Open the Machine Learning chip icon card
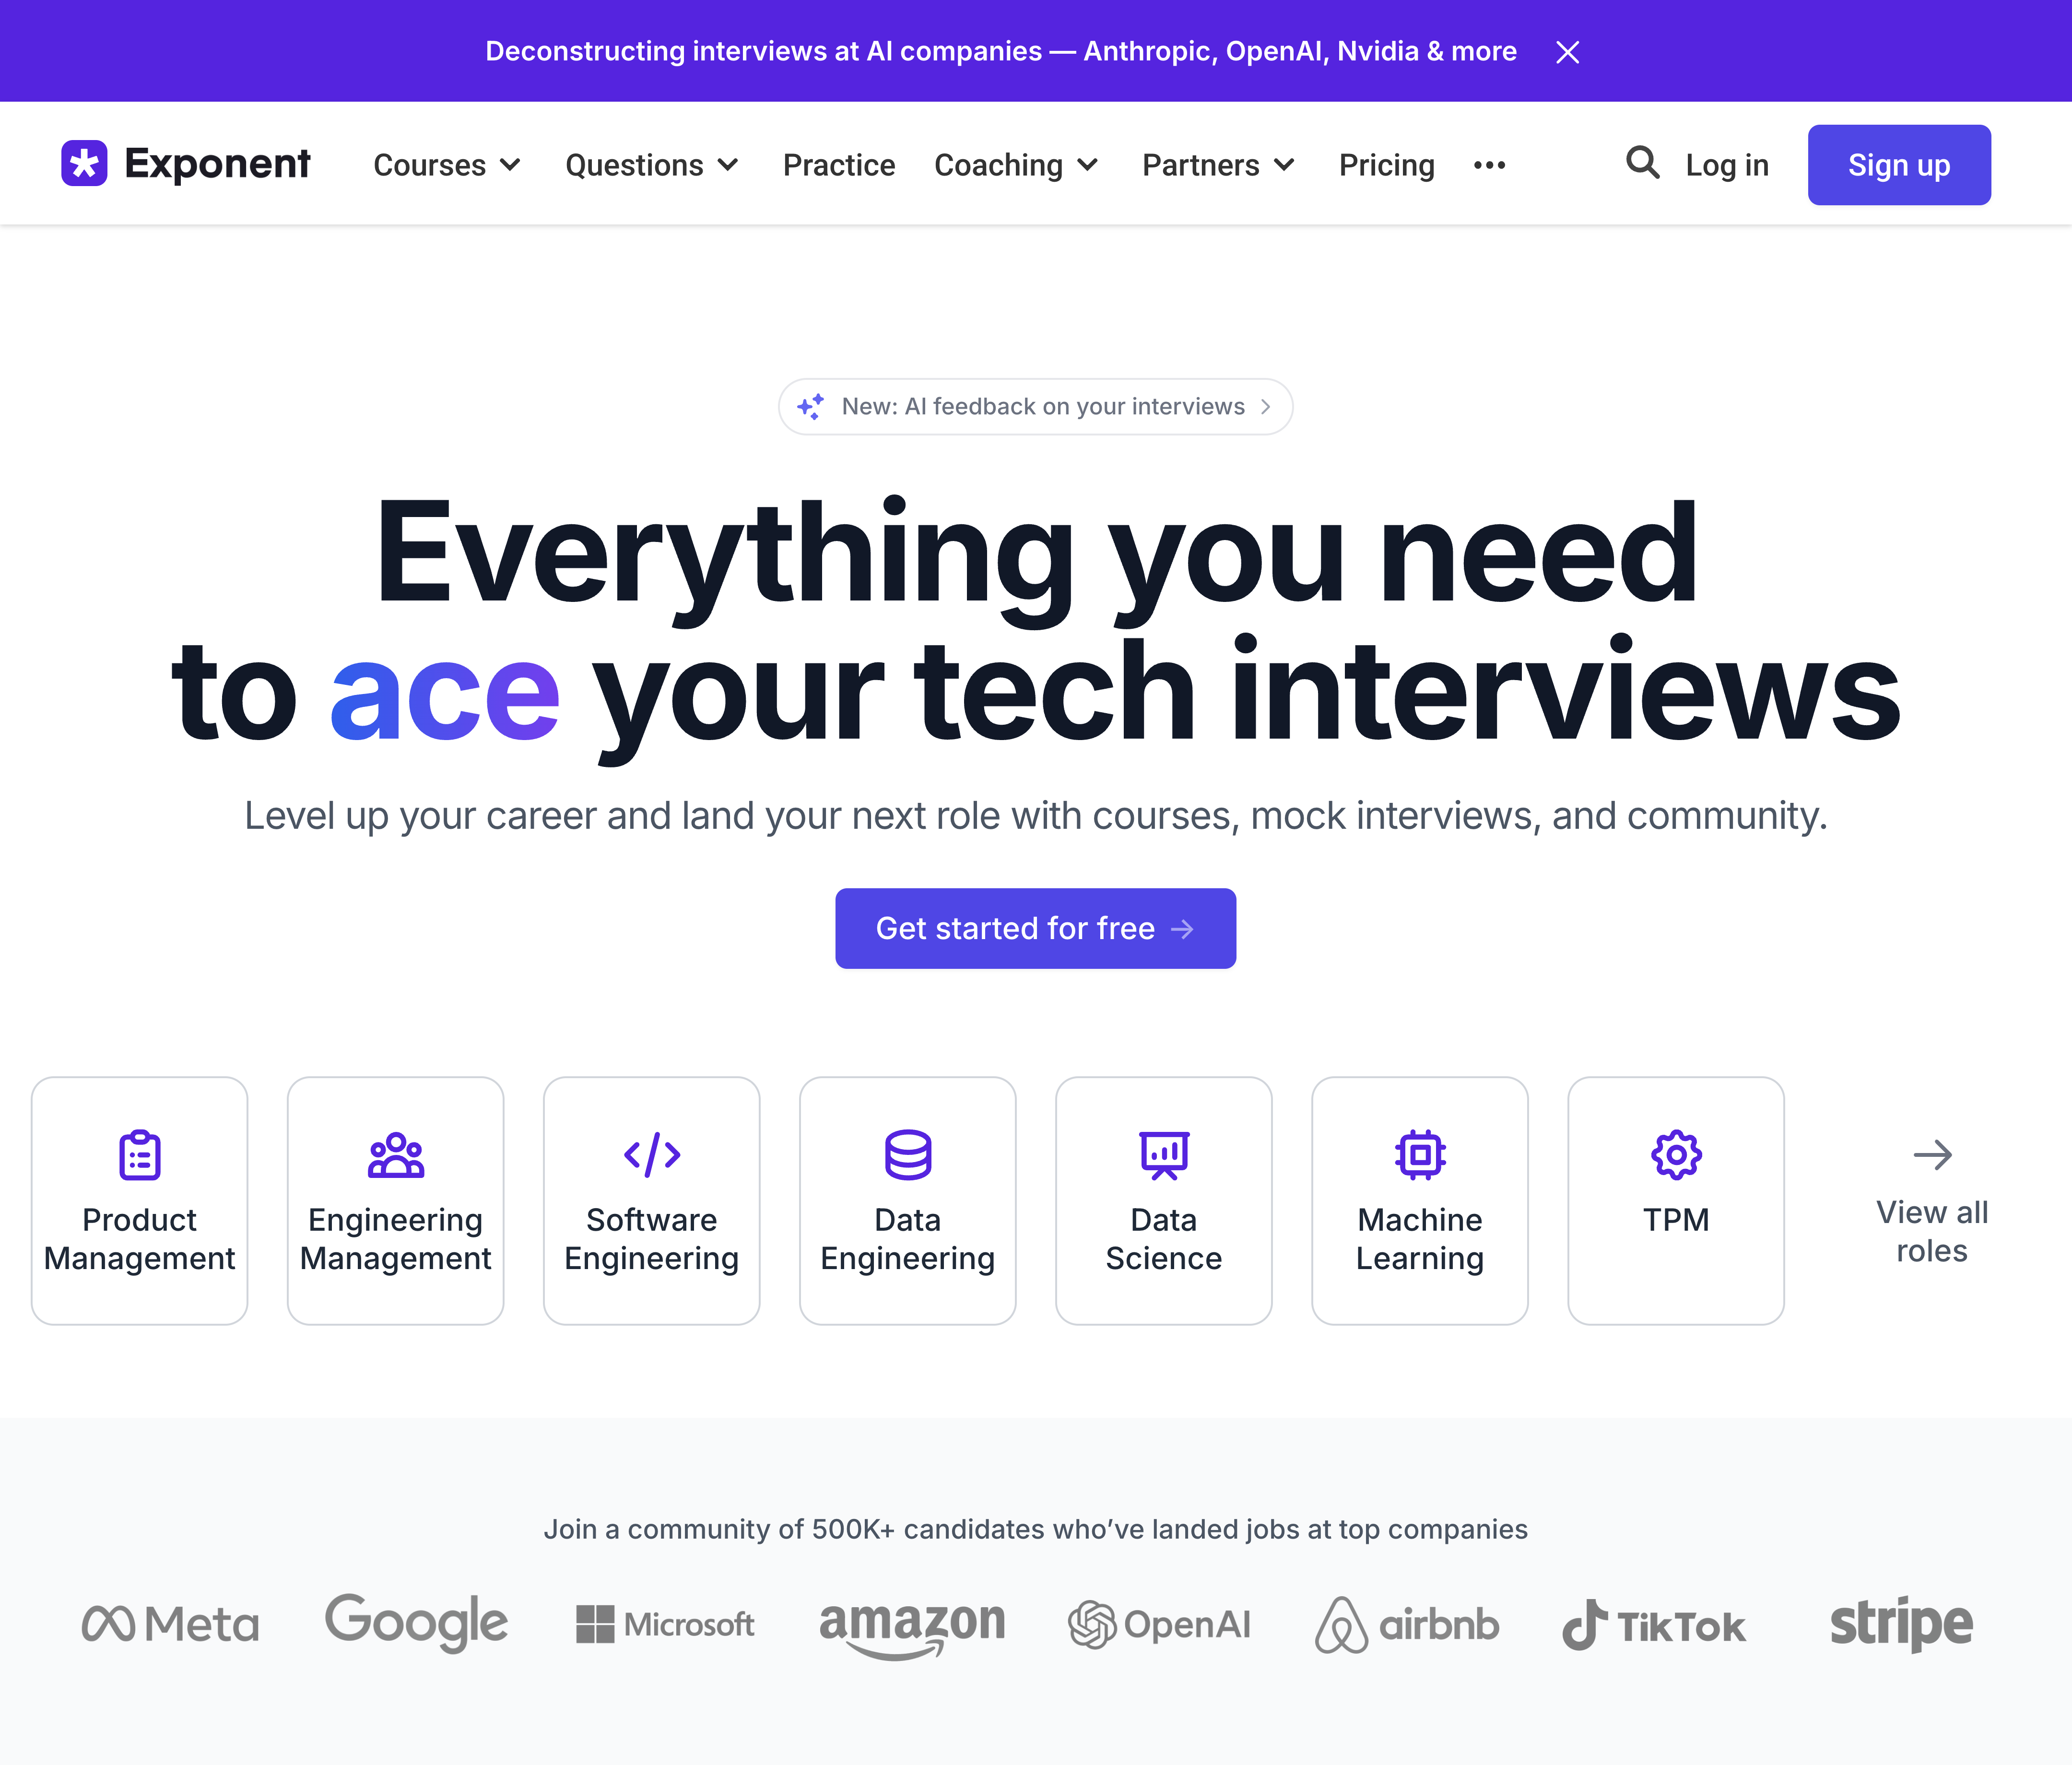 [x=1420, y=1155]
